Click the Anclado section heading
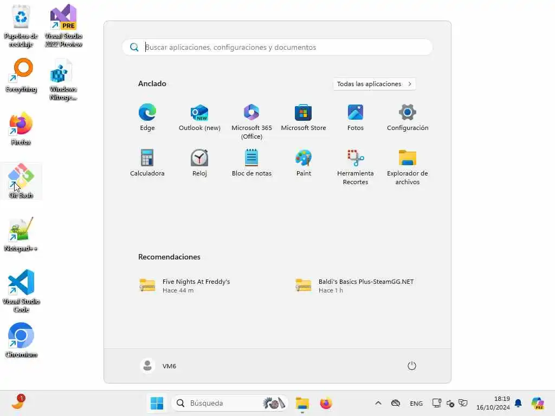 [x=152, y=83]
